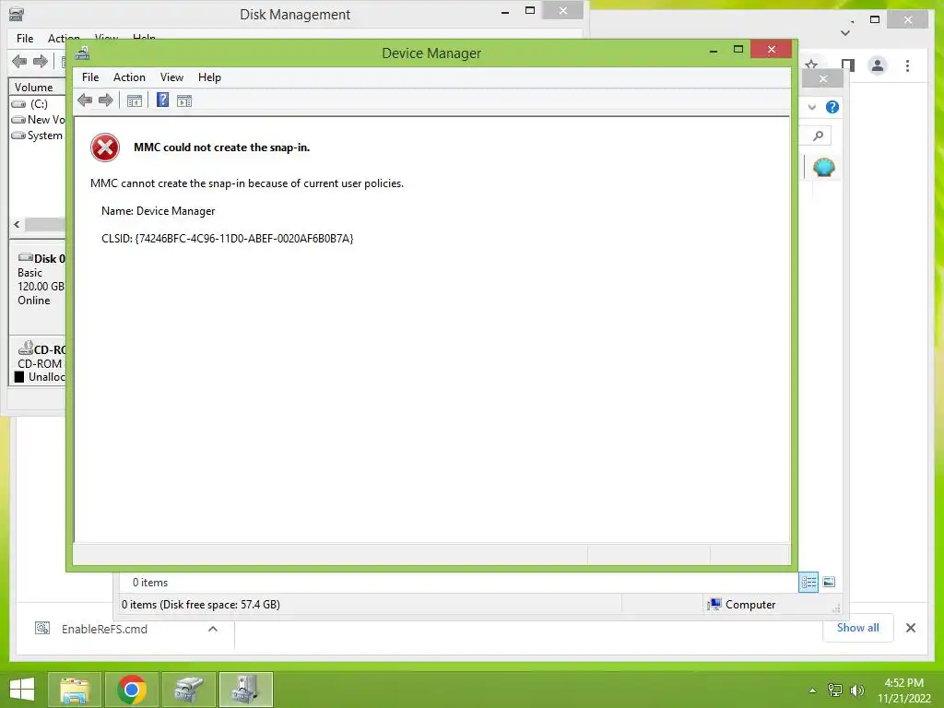Screen dimensions: 944x708
Task: Open File menu in Device Manager
Action: tap(90, 77)
